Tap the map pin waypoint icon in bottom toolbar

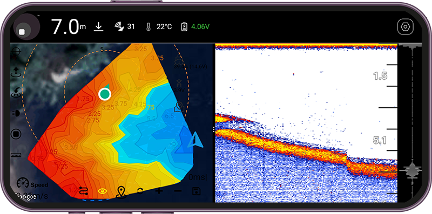tap(121, 192)
